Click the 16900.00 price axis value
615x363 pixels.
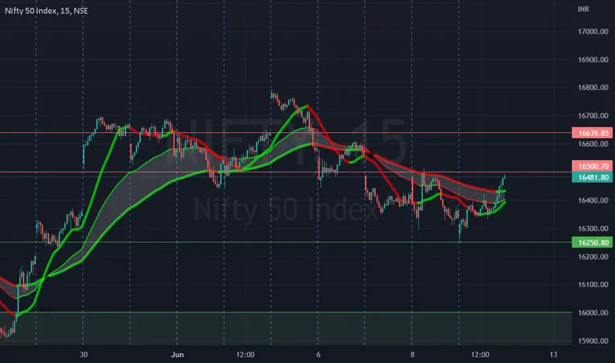coord(593,59)
